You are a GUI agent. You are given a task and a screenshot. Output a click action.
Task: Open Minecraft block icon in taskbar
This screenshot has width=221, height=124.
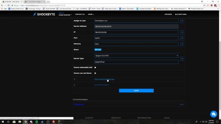tap(59, 122)
